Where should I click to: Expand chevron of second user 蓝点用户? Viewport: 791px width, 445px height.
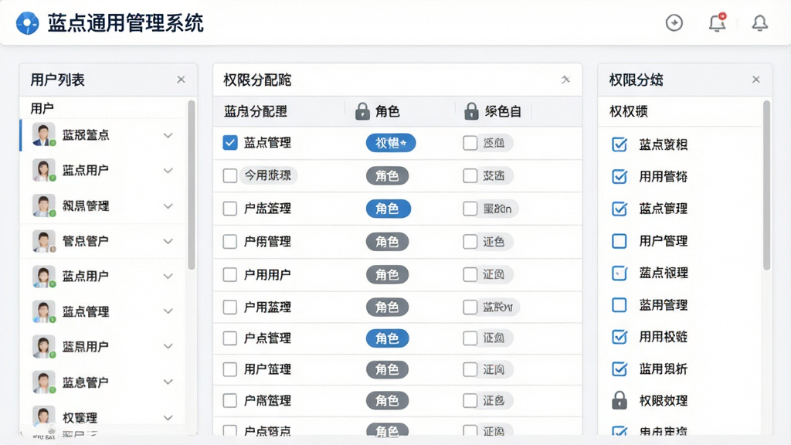(168, 171)
